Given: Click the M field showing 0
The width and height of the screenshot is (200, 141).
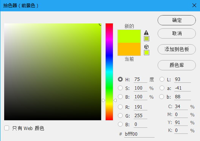Looking at the screenshot, I should [181, 115].
